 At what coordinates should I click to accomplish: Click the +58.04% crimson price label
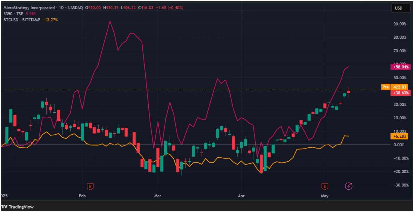click(400, 67)
